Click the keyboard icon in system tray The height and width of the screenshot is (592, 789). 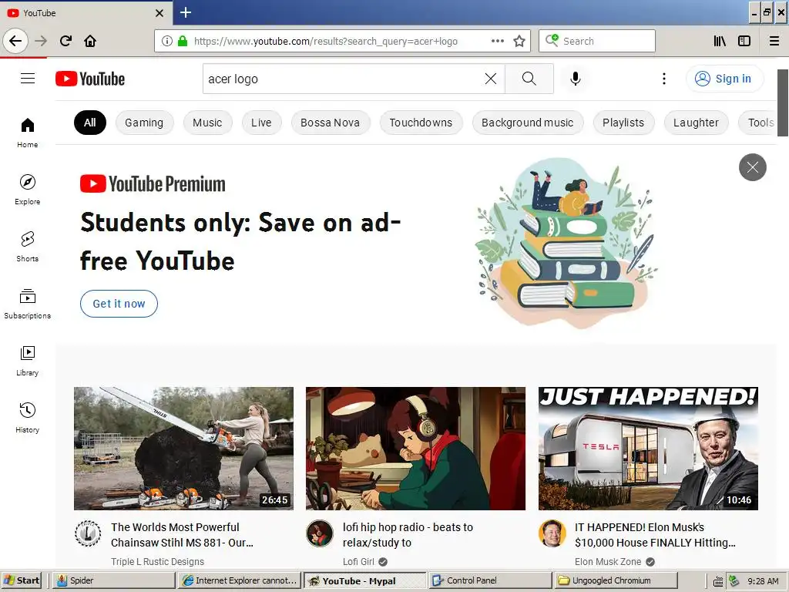pyautogui.click(x=719, y=581)
